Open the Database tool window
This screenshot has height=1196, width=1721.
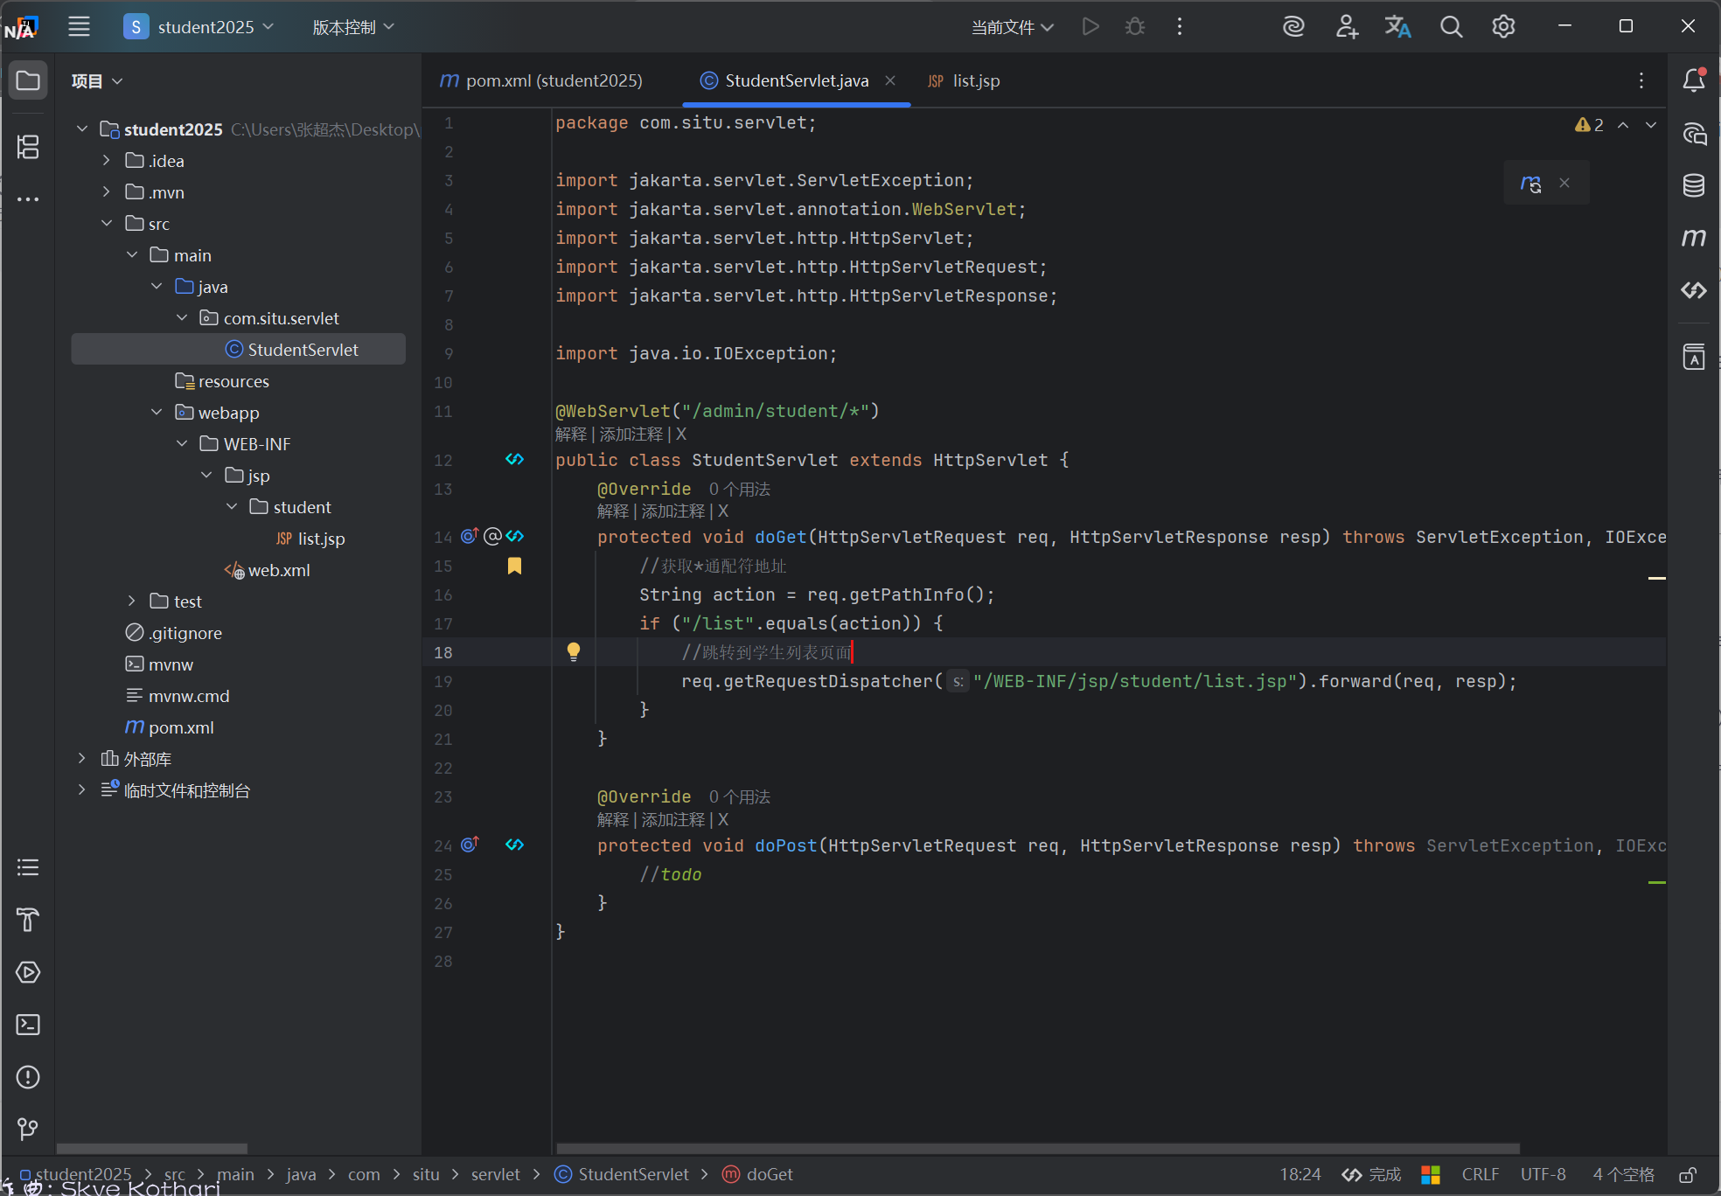1694,185
